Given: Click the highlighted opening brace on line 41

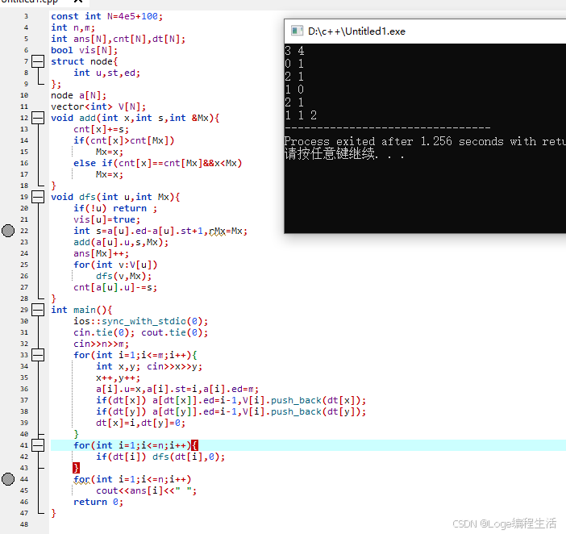Looking at the screenshot, I should point(194,445).
